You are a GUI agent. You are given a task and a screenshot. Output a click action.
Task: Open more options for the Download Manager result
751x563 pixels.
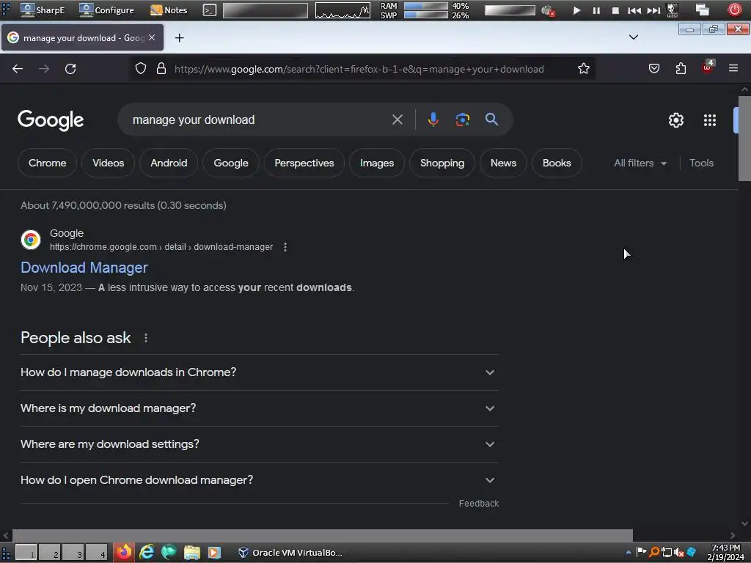tap(285, 247)
